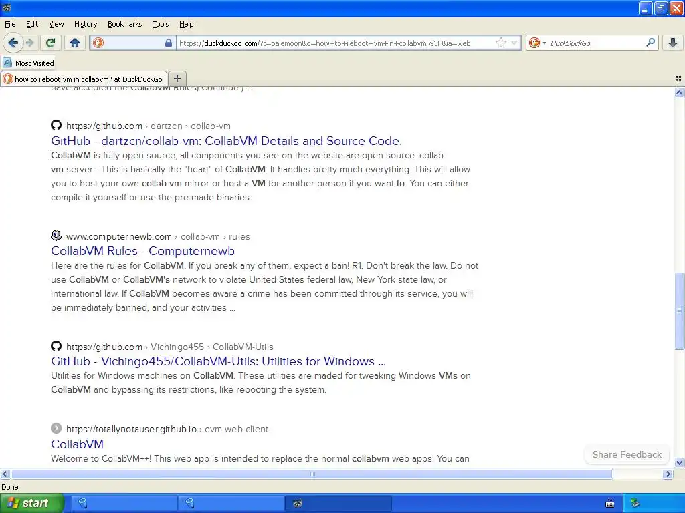Open the CollabVM totallynotauser result
685x513 pixels.
pos(77,444)
